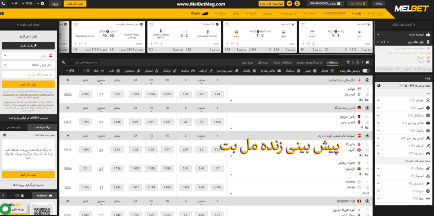Open the ایران country dropdown
The width and height of the screenshot is (434, 216).
[29, 55]
